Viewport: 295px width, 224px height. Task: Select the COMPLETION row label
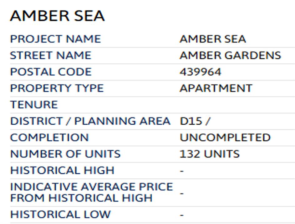49,137
